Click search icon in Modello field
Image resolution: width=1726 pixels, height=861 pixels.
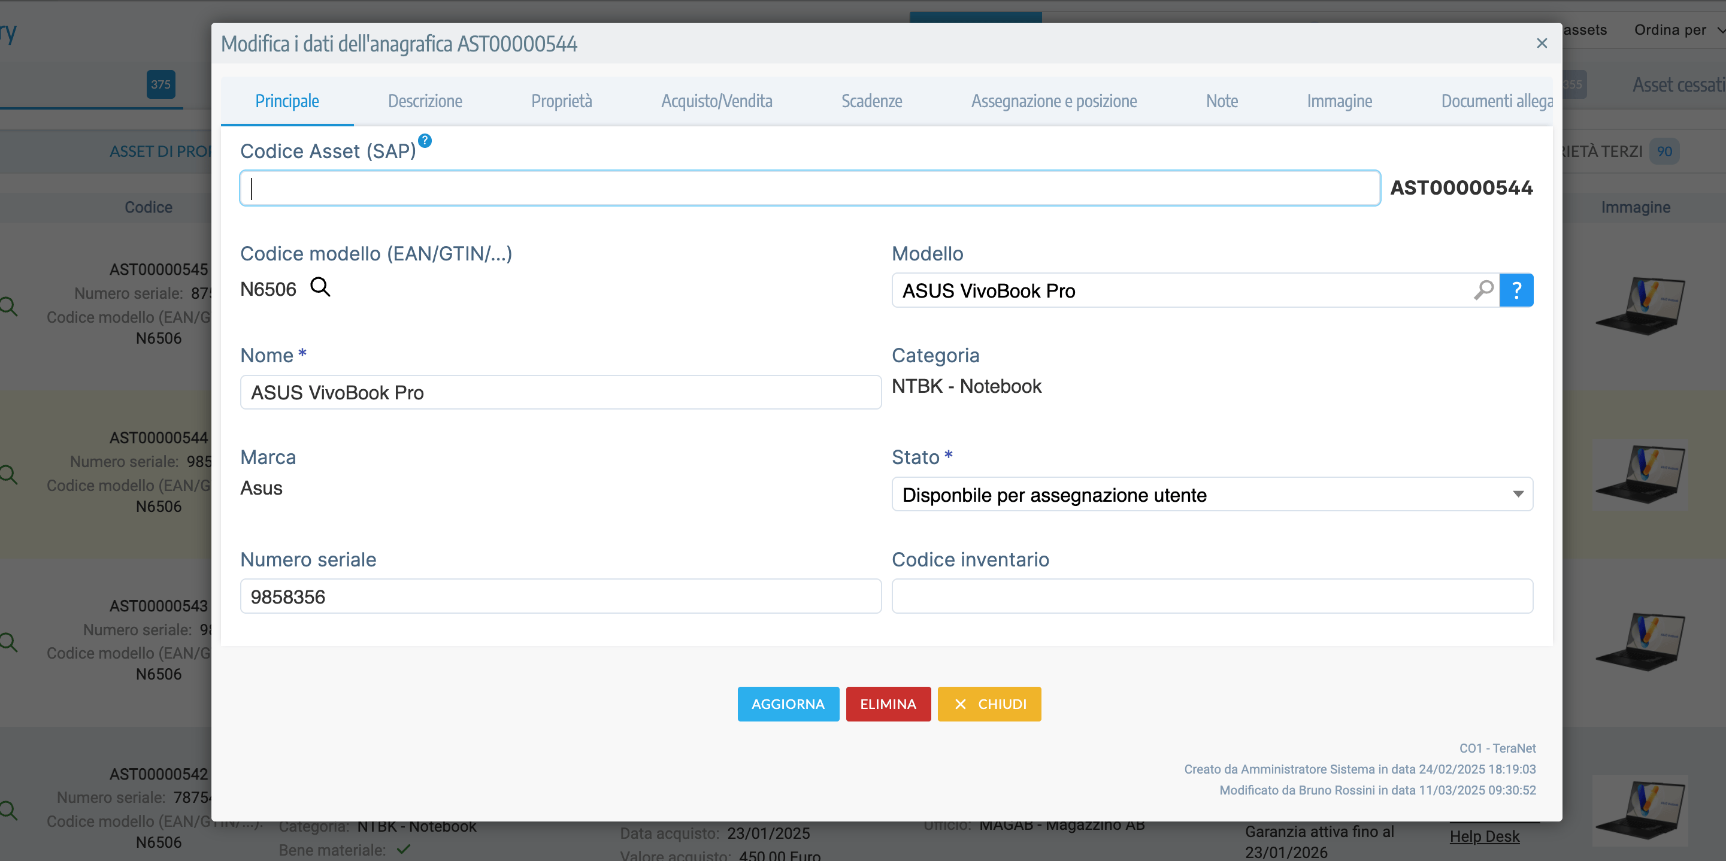pyautogui.click(x=1483, y=290)
